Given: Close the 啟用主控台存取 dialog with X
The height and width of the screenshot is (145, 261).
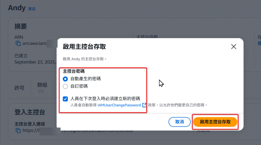Looking at the screenshot, I should point(233,47).
